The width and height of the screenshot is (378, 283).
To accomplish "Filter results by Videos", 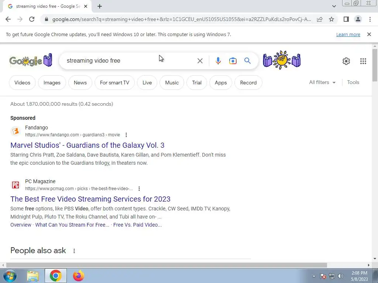I will (22, 83).
